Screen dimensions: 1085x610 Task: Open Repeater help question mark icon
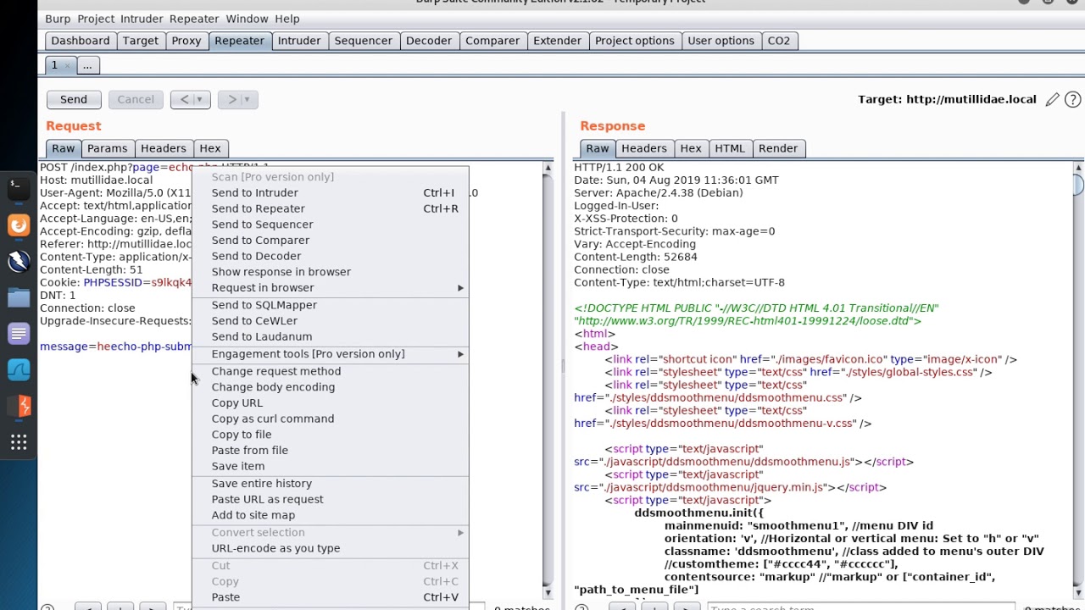[1072, 99]
